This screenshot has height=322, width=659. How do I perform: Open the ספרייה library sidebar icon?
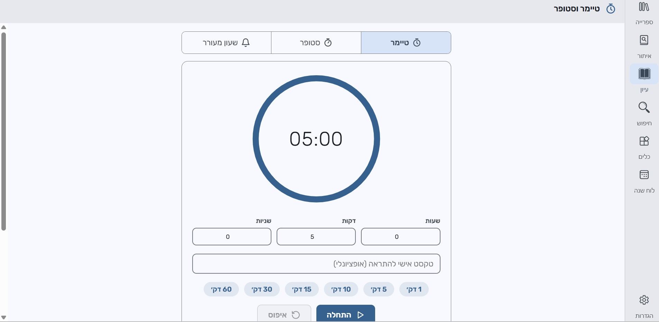(644, 7)
